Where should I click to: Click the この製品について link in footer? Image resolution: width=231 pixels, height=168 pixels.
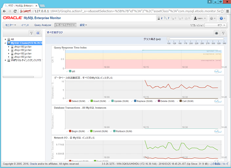[219, 164]
